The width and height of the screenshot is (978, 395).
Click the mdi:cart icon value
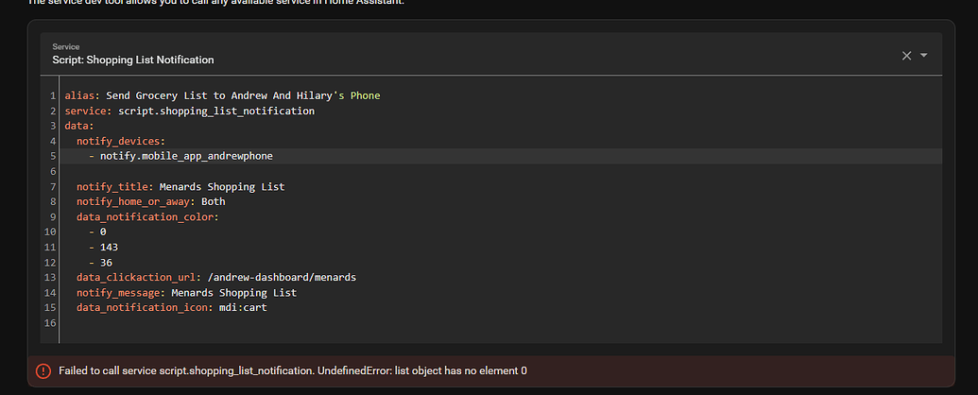(x=243, y=308)
